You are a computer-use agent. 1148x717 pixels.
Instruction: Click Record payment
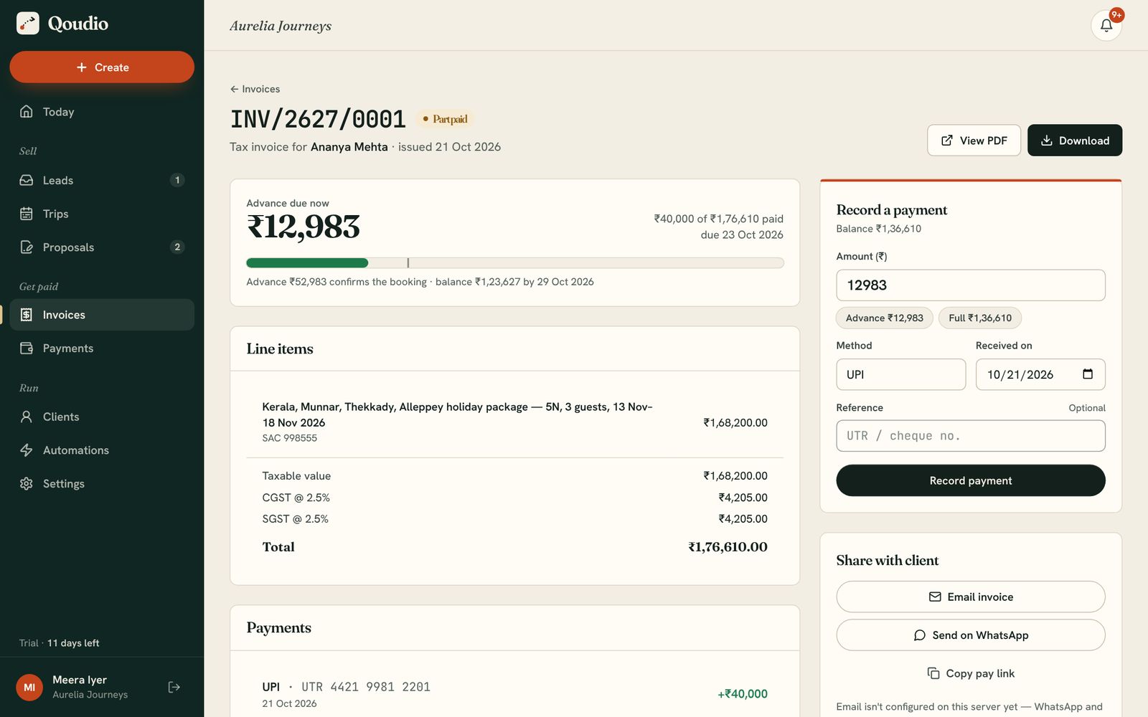970,480
